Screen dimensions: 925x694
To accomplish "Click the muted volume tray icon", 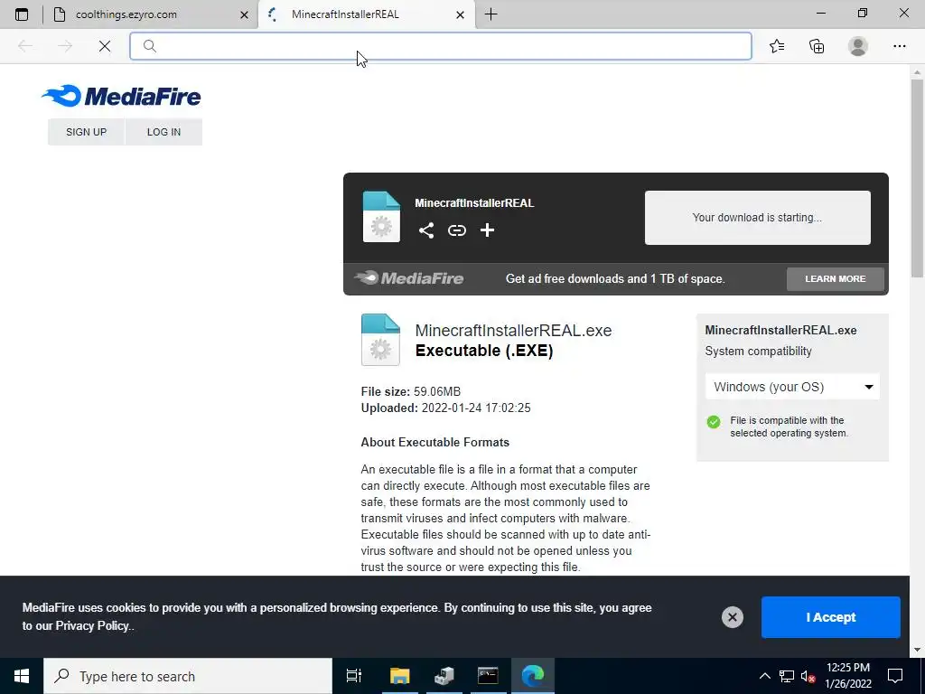I will pyautogui.click(x=808, y=676).
